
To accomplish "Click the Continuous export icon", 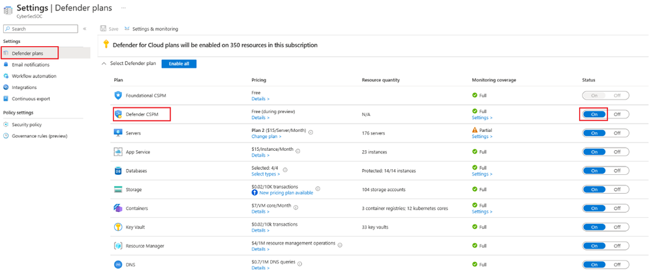I will pyautogui.click(x=6, y=99).
